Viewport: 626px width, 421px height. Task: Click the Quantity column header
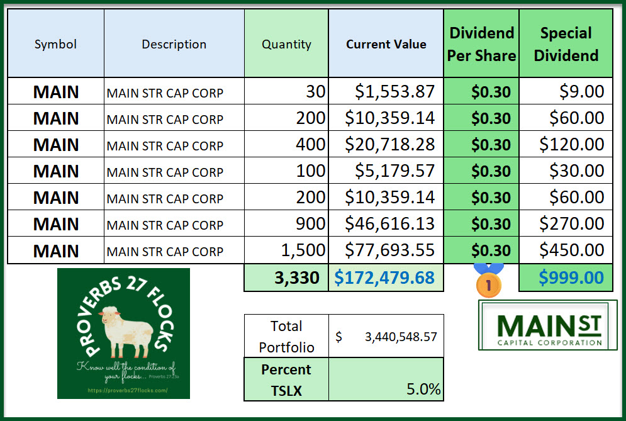coord(286,44)
